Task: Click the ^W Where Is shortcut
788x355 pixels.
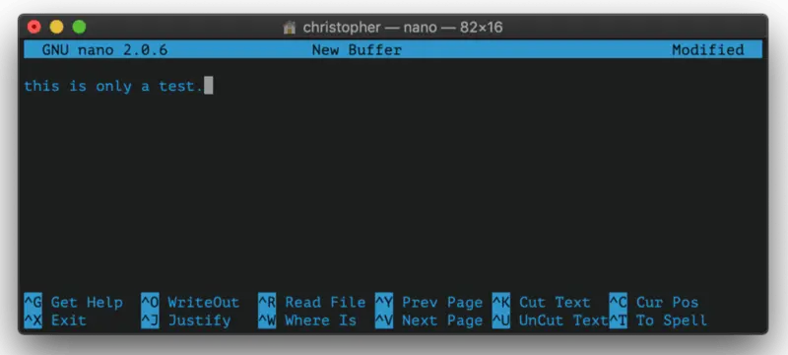Action: (307, 320)
